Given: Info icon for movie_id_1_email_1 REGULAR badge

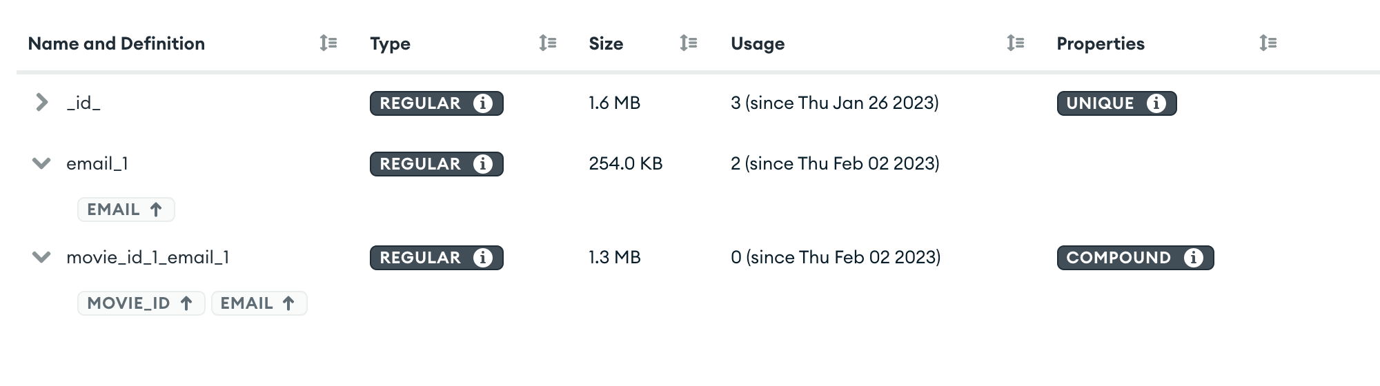Looking at the screenshot, I should coord(483,258).
